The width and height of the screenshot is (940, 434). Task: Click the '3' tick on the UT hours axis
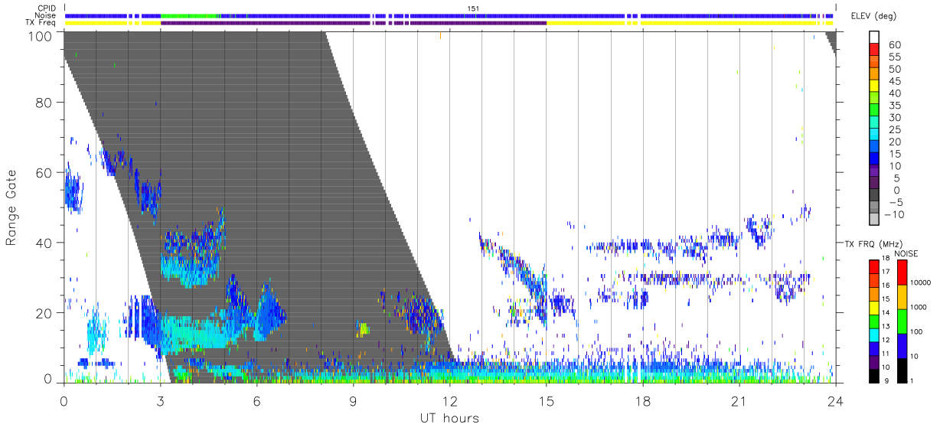pyautogui.click(x=160, y=400)
